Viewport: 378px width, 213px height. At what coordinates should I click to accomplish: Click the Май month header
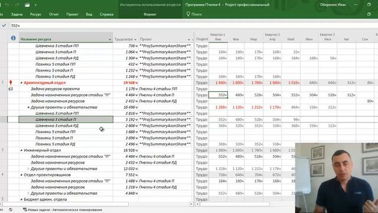[x=291, y=40]
